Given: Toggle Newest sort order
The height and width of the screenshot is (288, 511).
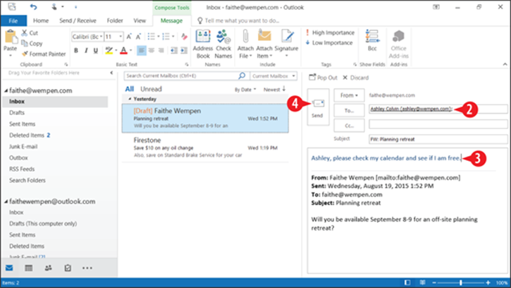Looking at the screenshot, I should pos(274,89).
